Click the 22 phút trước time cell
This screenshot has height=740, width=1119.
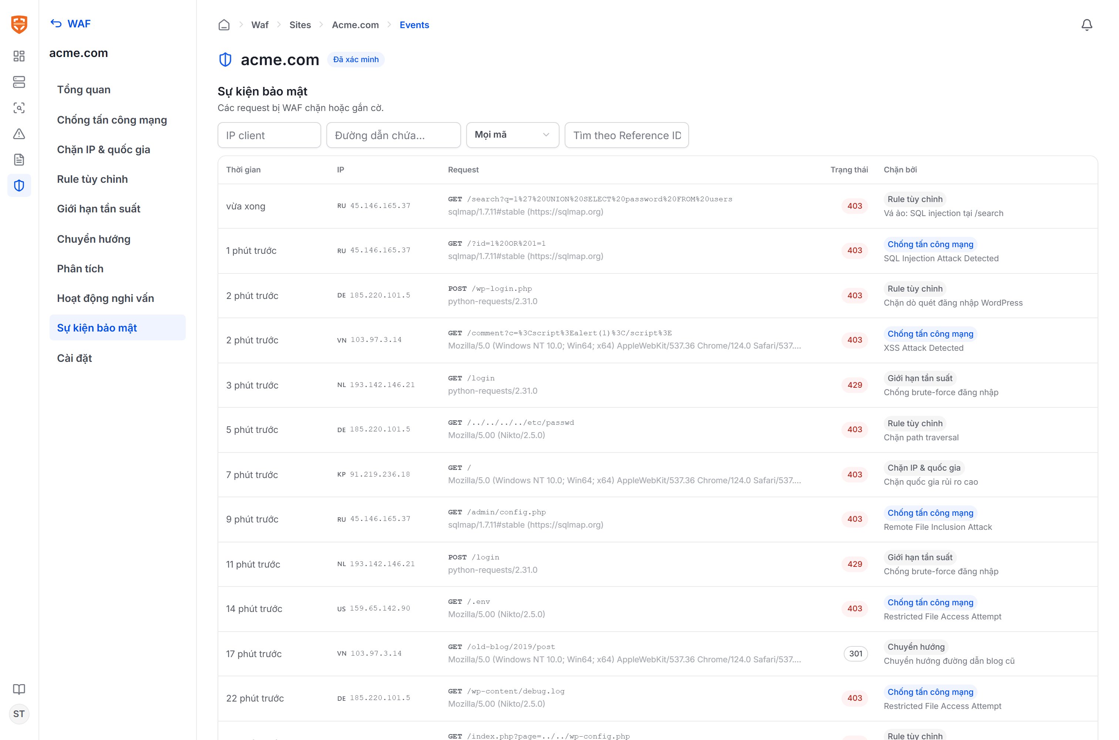pyautogui.click(x=255, y=698)
